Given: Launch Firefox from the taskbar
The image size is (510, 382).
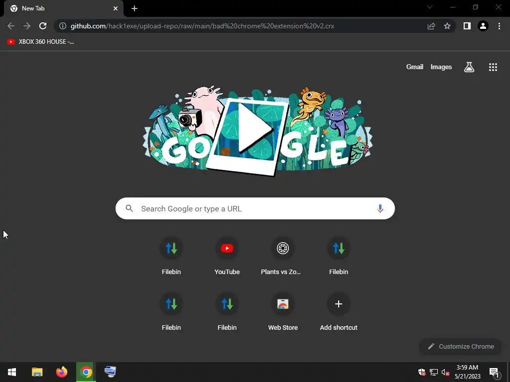Looking at the screenshot, I should click(61, 372).
